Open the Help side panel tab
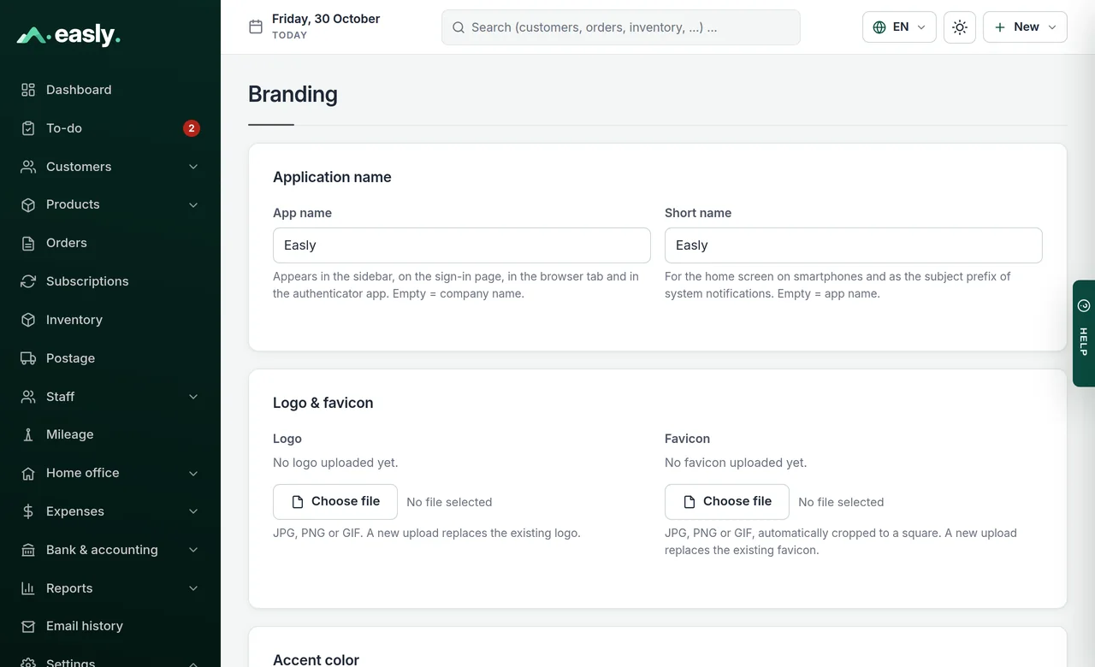1095x667 pixels. pos(1084,333)
